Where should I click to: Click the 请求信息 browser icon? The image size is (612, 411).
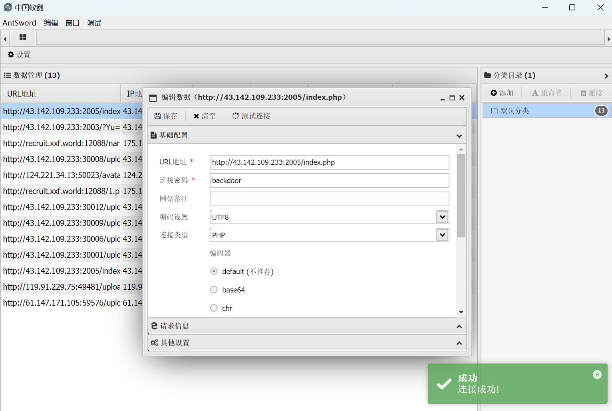tap(154, 326)
